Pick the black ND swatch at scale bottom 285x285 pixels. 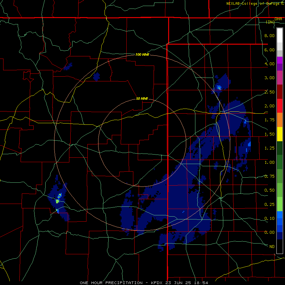coord(280,246)
